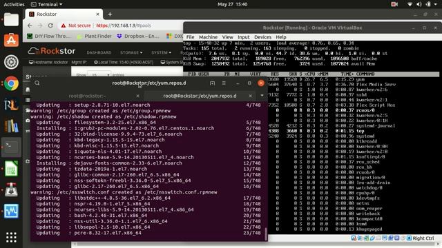Open the Terminal icon in the dock
442x248 pixels.
11,147
